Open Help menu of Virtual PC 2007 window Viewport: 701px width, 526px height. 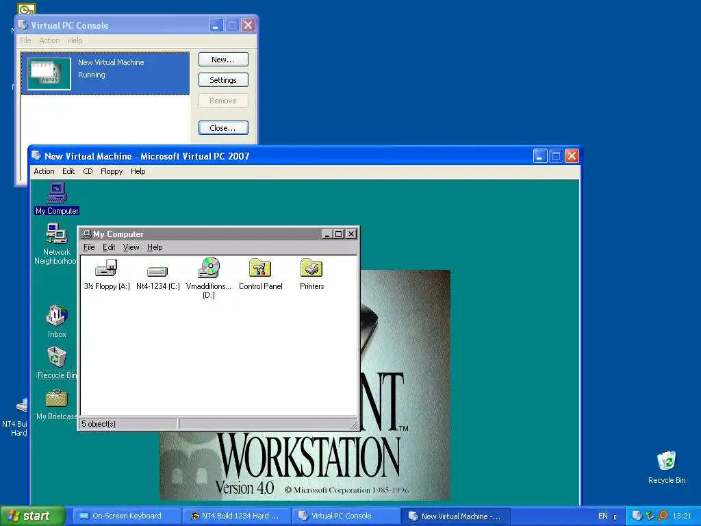138,171
